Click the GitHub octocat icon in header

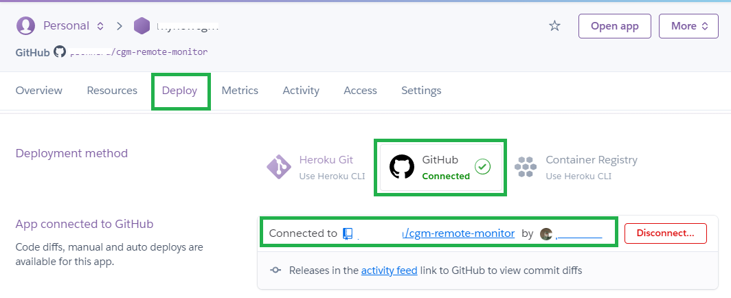pos(60,51)
